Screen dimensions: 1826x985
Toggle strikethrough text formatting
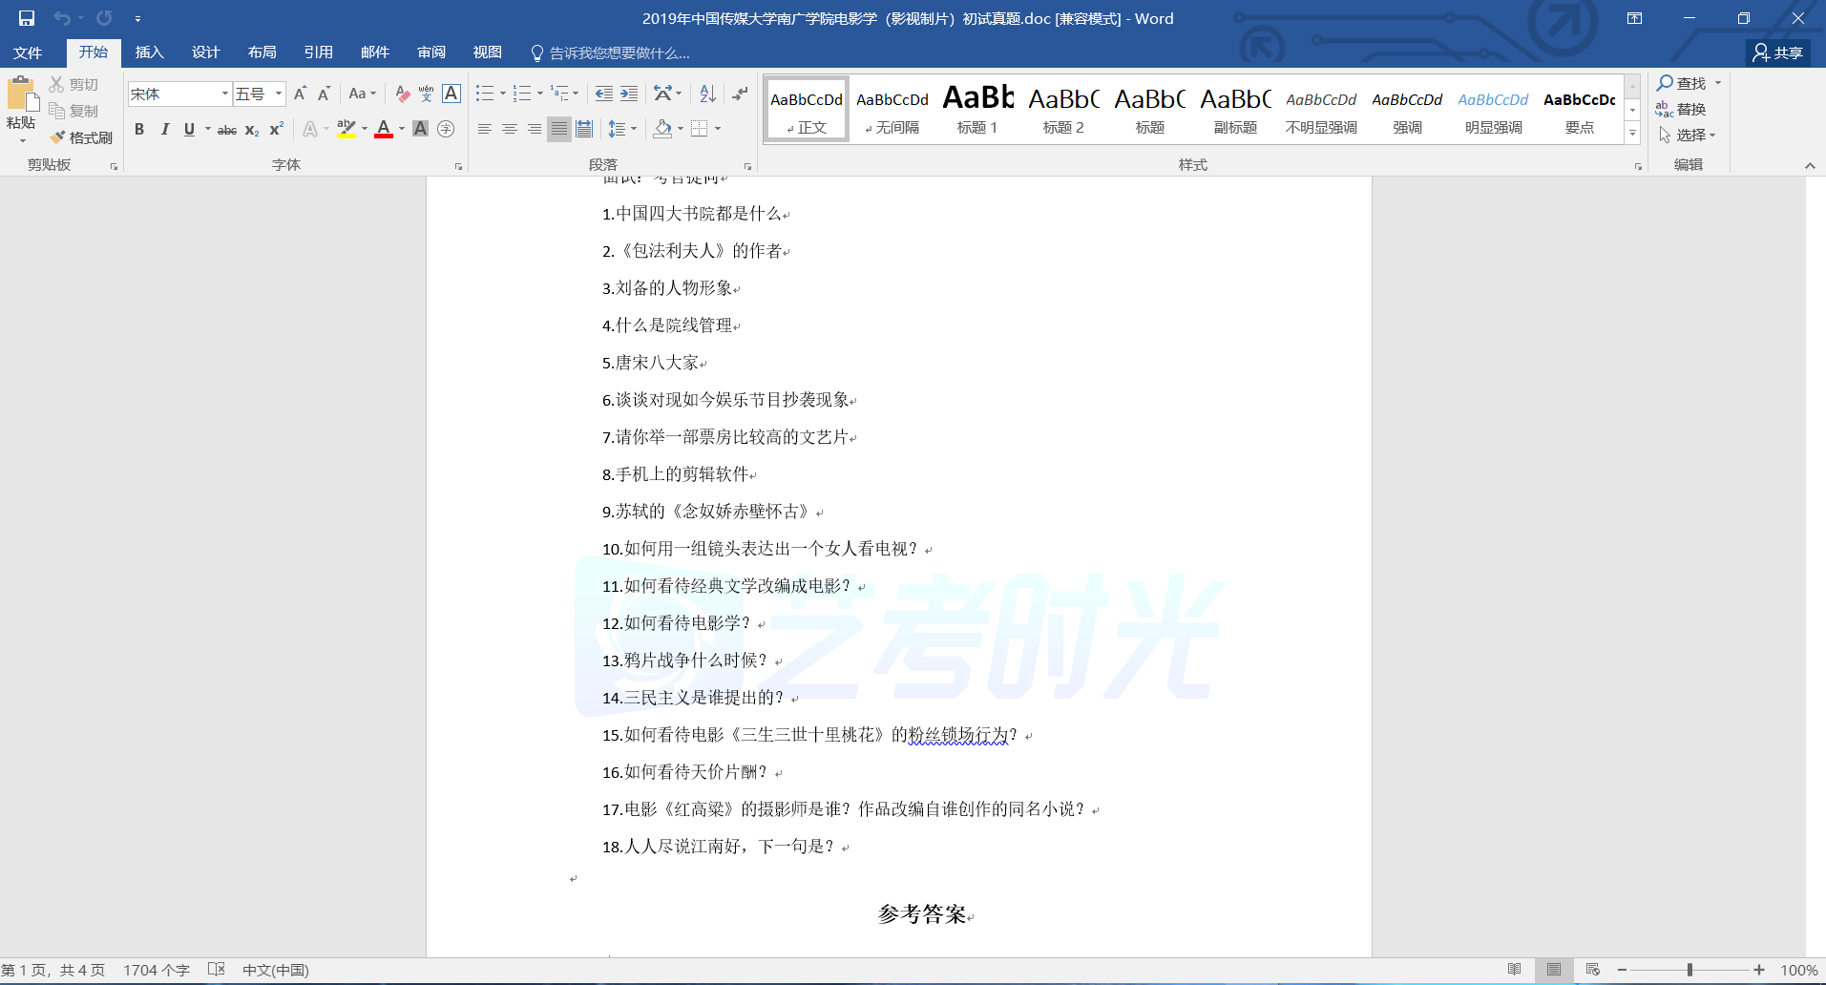(227, 130)
